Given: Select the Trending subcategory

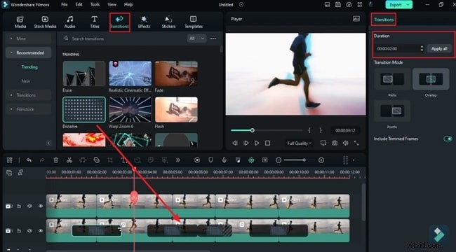Looking at the screenshot, I should (29, 67).
